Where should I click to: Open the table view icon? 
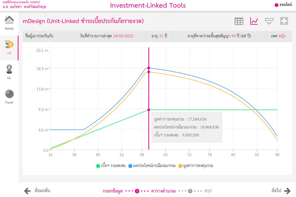[x=239, y=21]
